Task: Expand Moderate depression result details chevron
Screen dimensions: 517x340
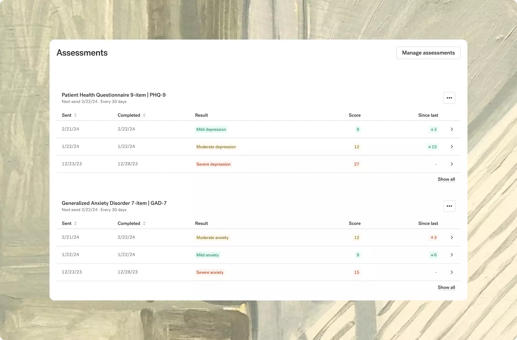Action: 452,147
